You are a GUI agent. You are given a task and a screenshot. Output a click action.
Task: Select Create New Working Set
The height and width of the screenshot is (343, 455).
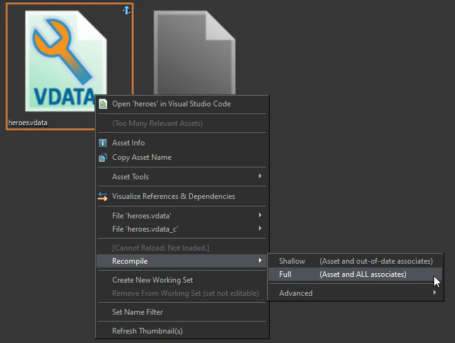(153, 280)
